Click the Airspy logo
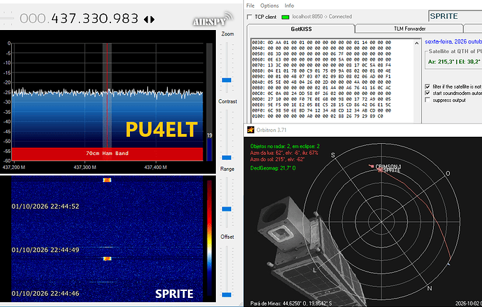482x307 pixels. [x=213, y=19]
